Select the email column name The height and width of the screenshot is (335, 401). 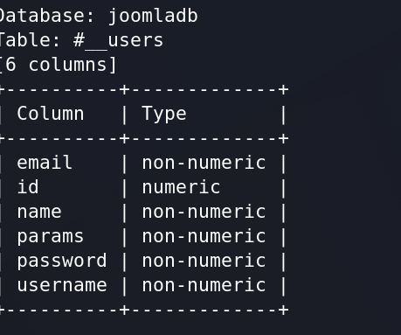pyautogui.click(x=45, y=163)
